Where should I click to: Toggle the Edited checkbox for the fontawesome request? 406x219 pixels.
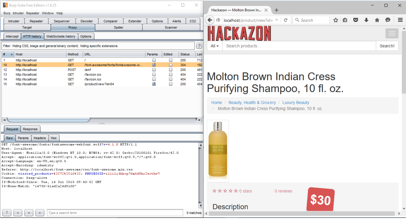pos(171,65)
